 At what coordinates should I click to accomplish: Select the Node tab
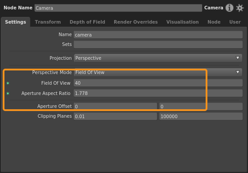coord(214,22)
